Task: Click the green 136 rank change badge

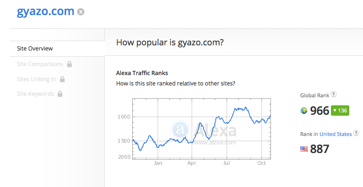Action: click(x=340, y=110)
